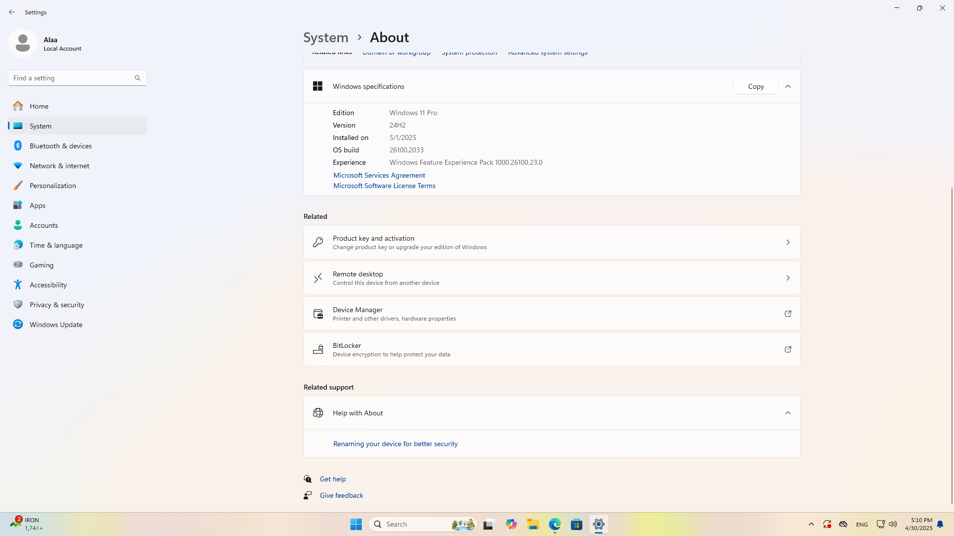Viewport: 954px width, 536px height.
Task: Open the notification bell
Action: (x=940, y=524)
